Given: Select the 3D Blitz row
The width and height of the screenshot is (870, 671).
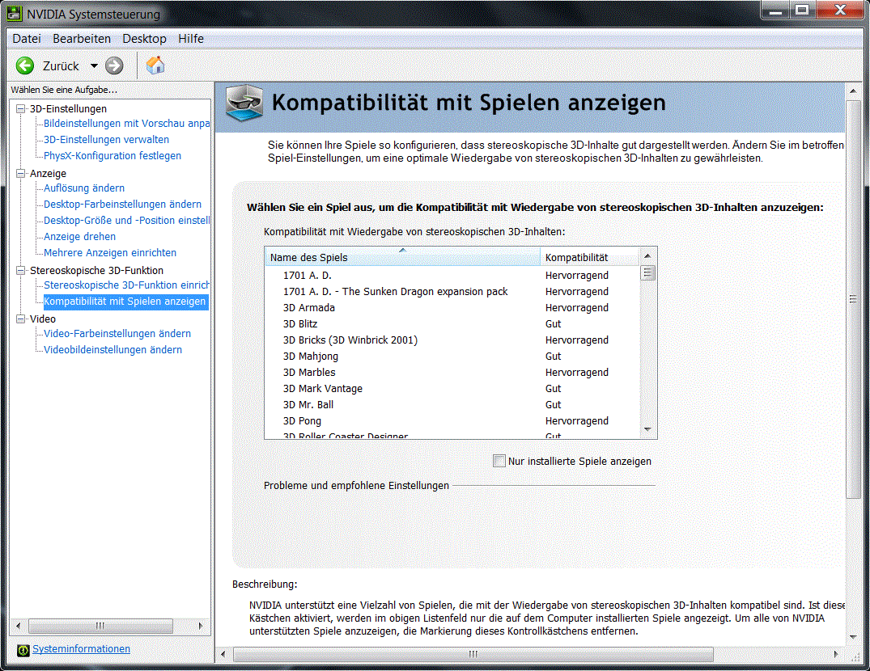Looking at the screenshot, I should [x=452, y=323].
